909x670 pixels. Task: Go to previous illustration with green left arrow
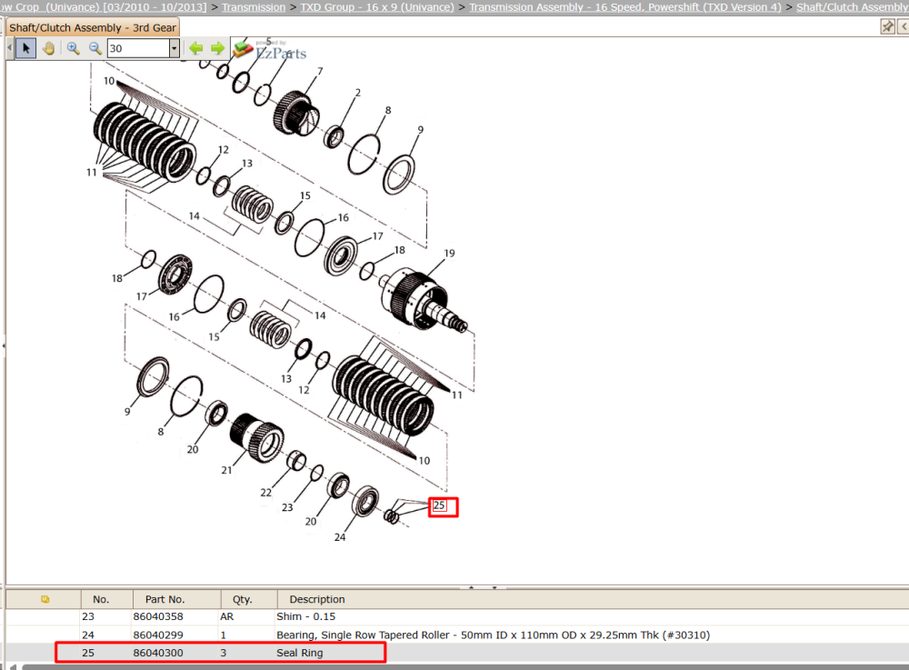pyautogui.click(x=196, y=49)
